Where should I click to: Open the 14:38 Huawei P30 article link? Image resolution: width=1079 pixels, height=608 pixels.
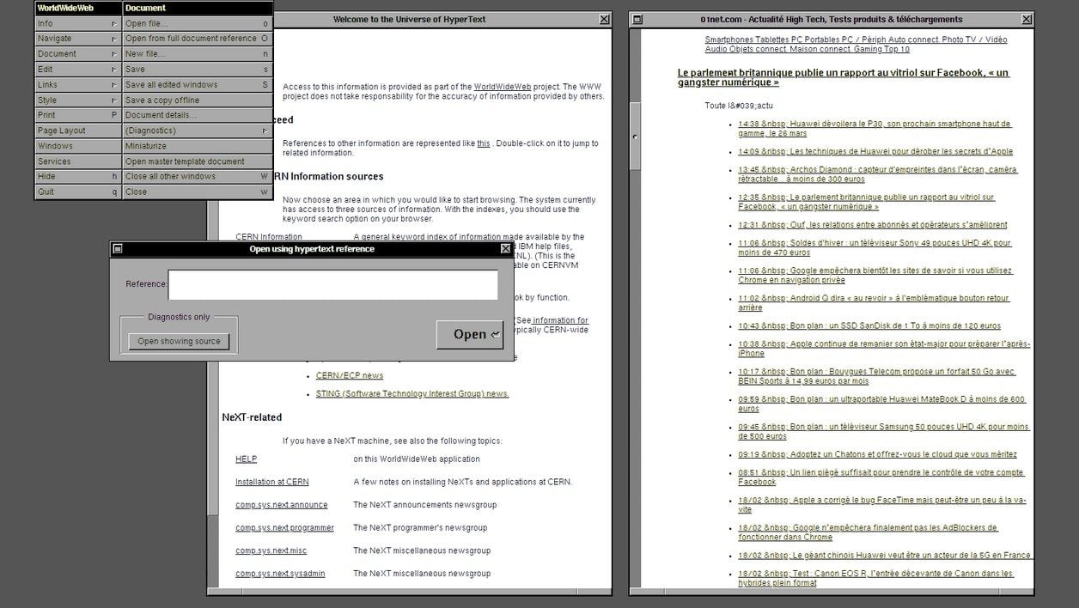click(875, 129)
